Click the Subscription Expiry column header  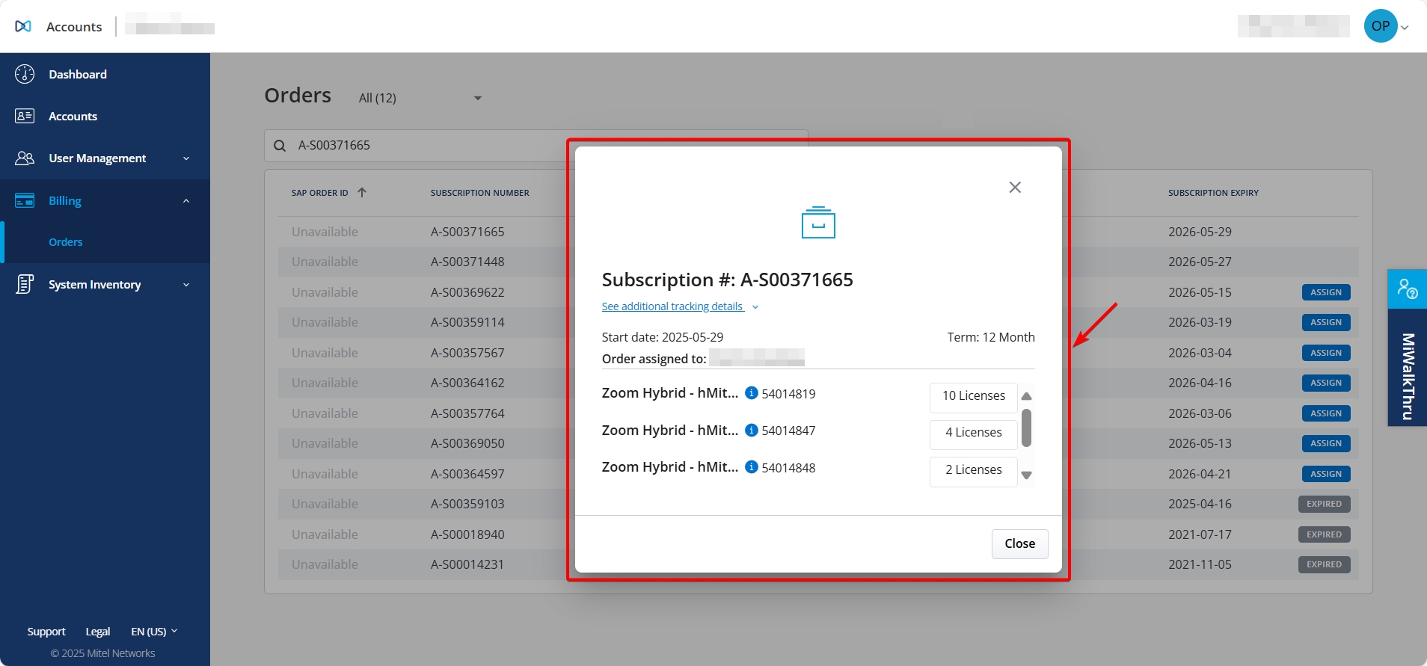[1213, 193]
